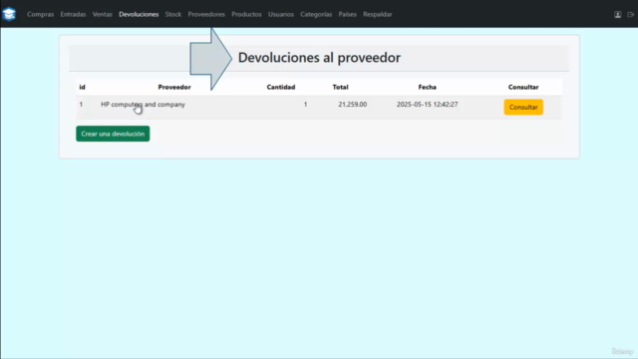Click the Total column header

tap(340, 87)
